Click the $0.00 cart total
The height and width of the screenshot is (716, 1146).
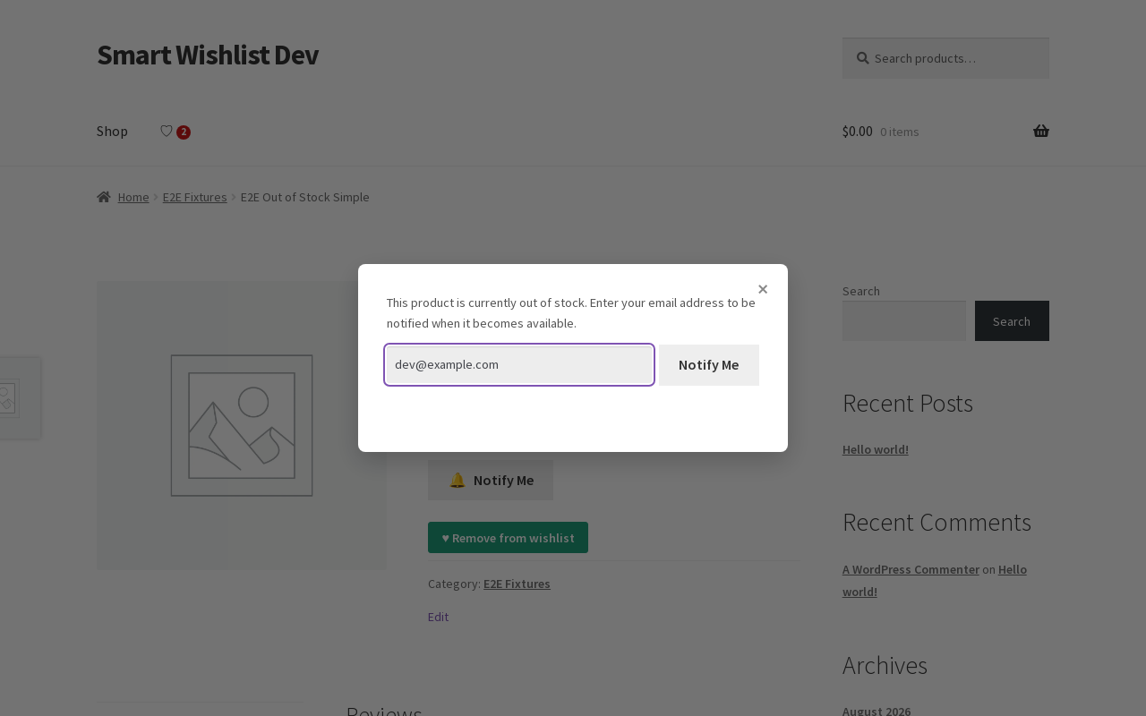click(857, 132)
